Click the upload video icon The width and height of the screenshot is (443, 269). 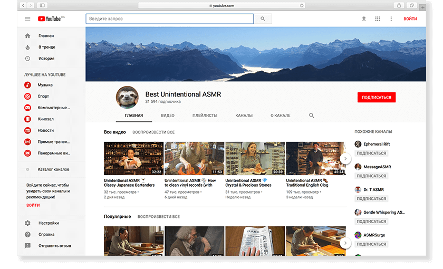point(363,19)
